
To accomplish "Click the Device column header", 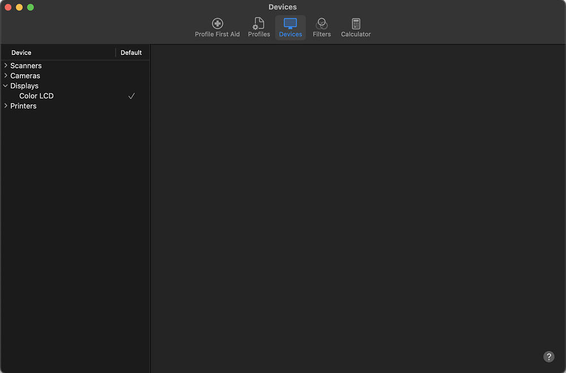I will (x=21, y=52).
